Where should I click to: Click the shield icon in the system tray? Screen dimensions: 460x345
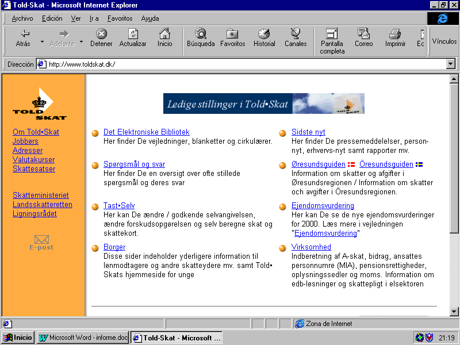(429, 338)
